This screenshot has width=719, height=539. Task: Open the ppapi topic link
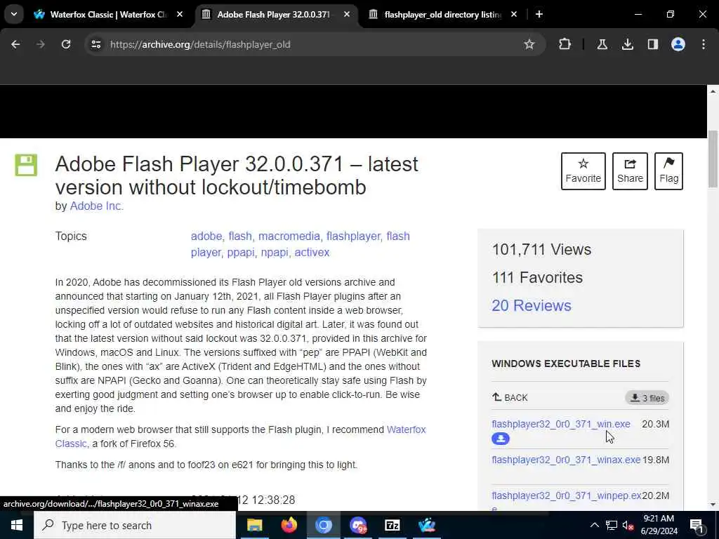[x=241, y=253]
